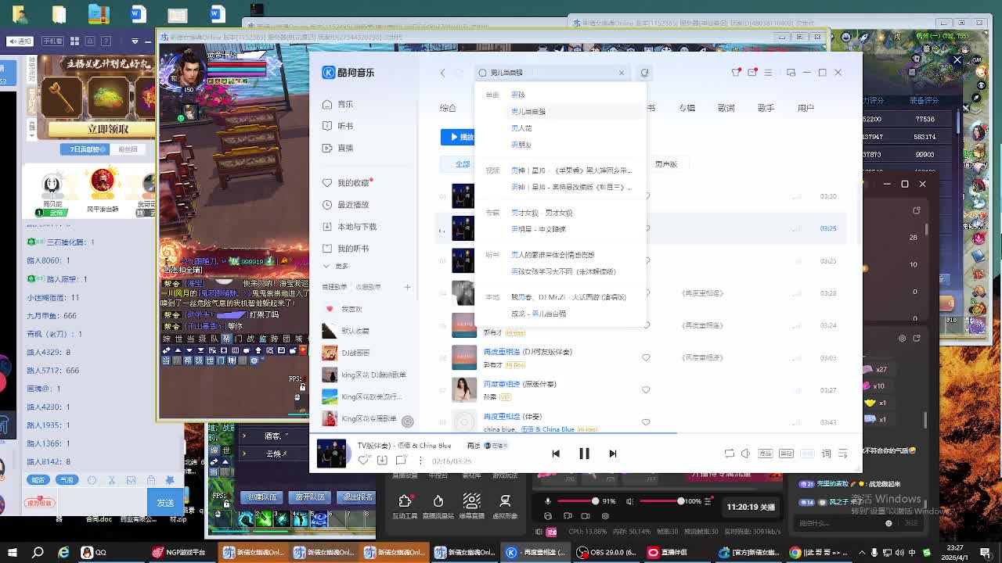Open 最近播放 recent plays
The width and height of the screenshot is (1002, 563).
[346, 205]
